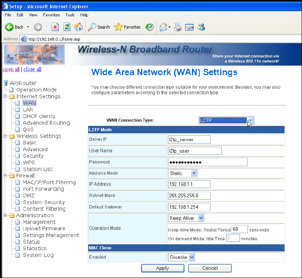Open the WPS page

tap(29, 163)
